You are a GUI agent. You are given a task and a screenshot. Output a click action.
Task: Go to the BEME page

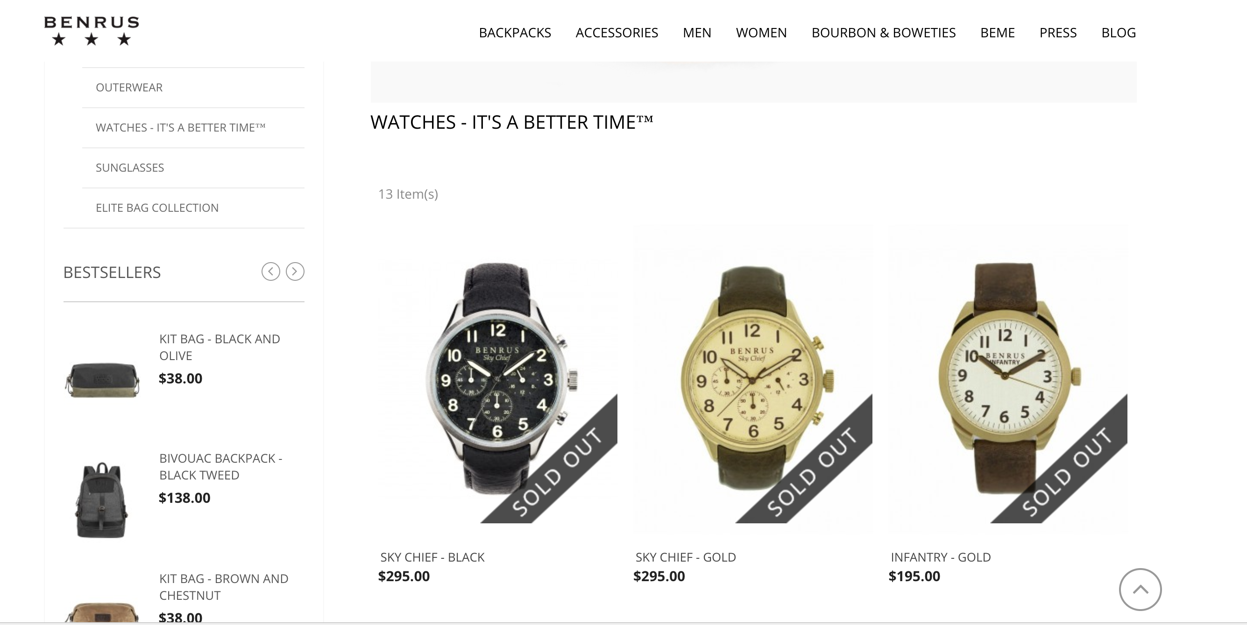click(997, 33)
